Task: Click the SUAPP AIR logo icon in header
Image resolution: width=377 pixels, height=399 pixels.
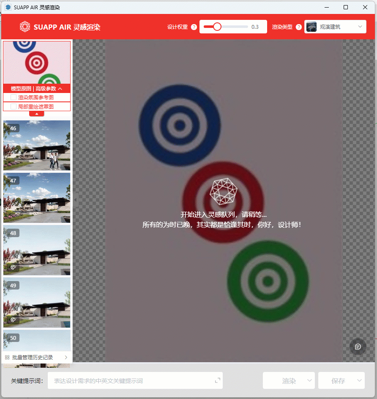Action: pyautogui.click(x=25, y=27)
